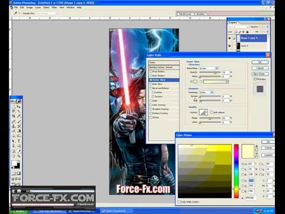Select the Gradient tool
This screenshot has height=214, width=285.
click(x=19, y=131)
